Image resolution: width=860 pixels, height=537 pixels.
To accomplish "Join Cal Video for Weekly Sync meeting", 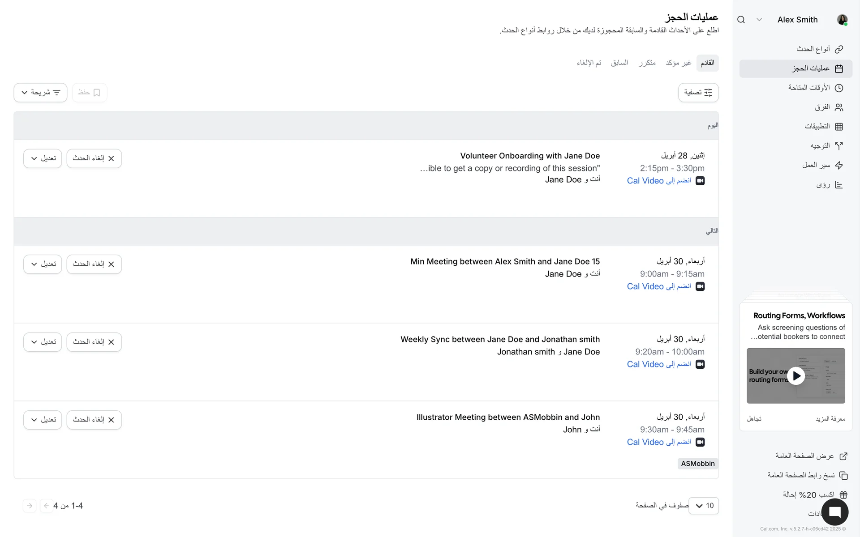I will click(x=659, y=364).
